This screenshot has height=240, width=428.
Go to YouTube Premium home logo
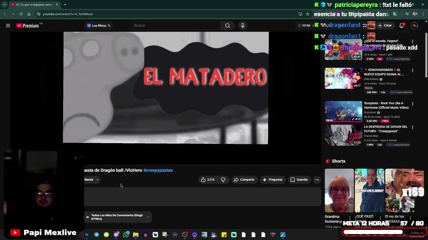(27, 26)
